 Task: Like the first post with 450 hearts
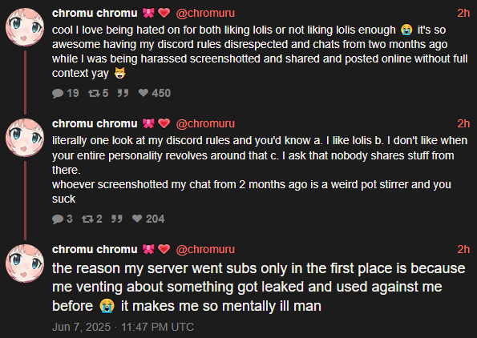(144, 93)
